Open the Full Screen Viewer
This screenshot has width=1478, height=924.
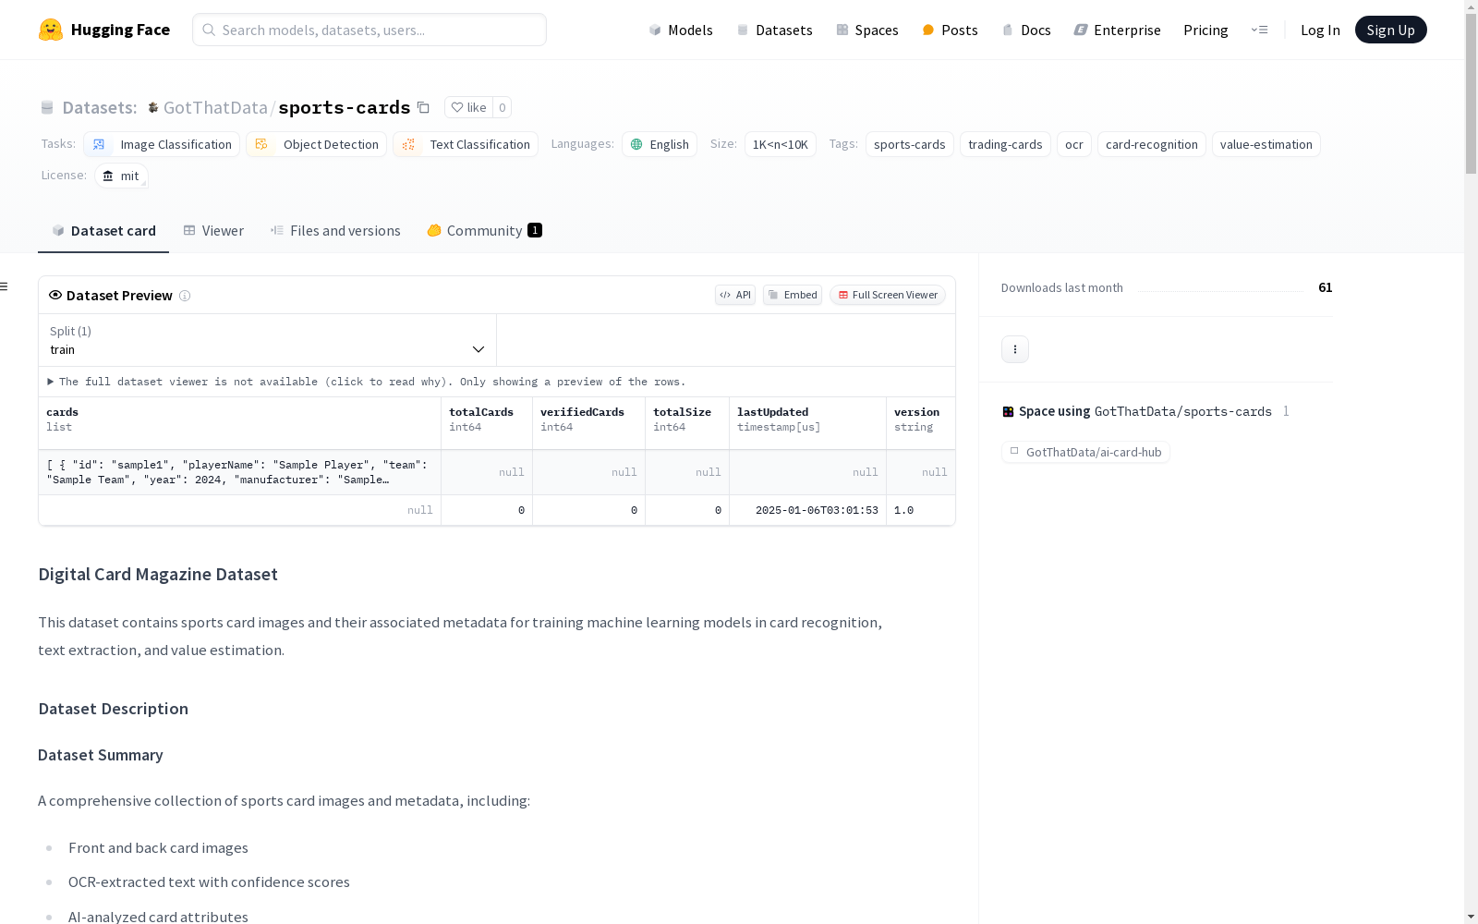click(x=888, y=295)
